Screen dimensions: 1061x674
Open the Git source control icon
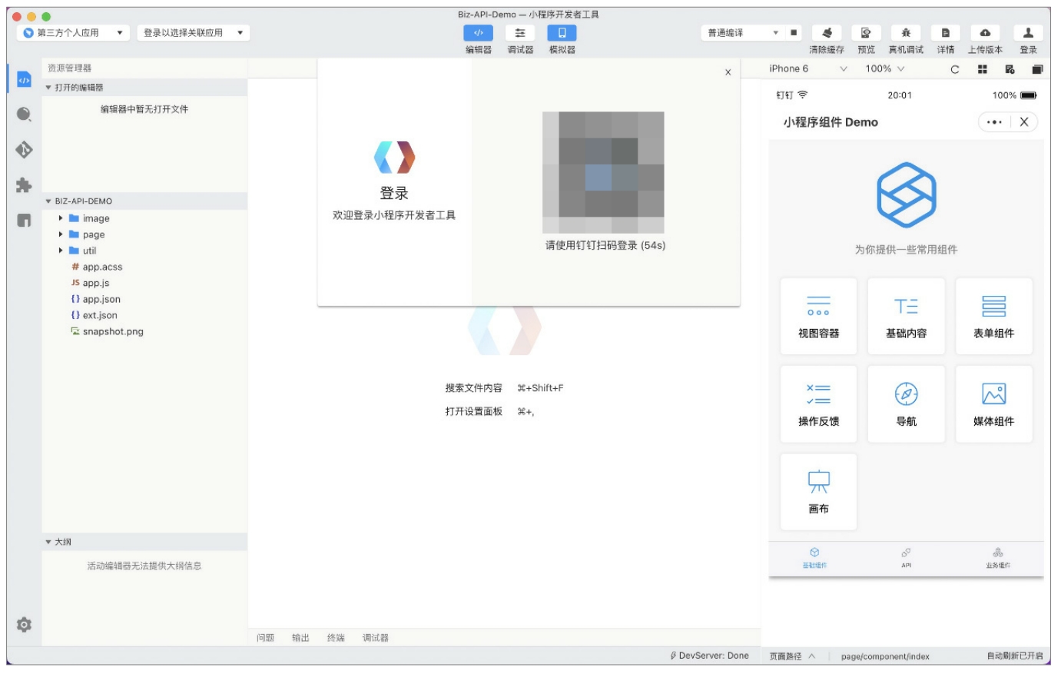(x=24, y=150)
